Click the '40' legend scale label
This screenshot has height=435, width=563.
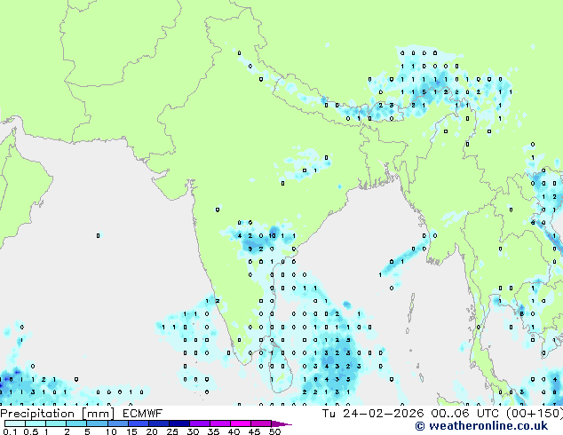(x=234, y=431)
